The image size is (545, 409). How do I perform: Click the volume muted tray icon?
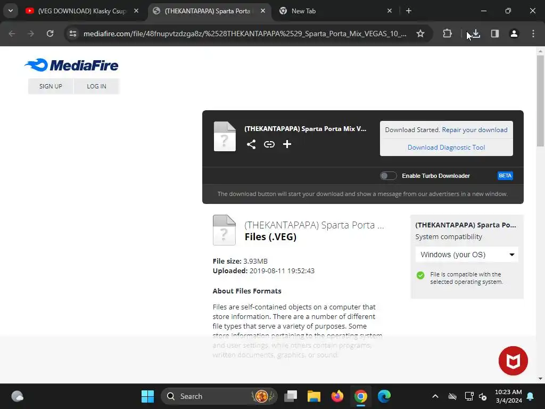pyautogui.click(x=483, y=396)
